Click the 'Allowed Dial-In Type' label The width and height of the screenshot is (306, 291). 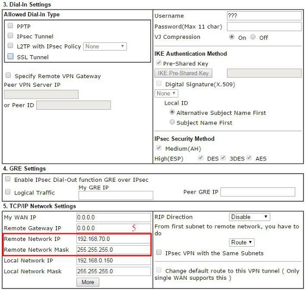[x=32, y=14]
